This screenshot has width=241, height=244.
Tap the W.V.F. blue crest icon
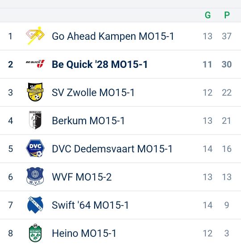[x=35, y=177]
